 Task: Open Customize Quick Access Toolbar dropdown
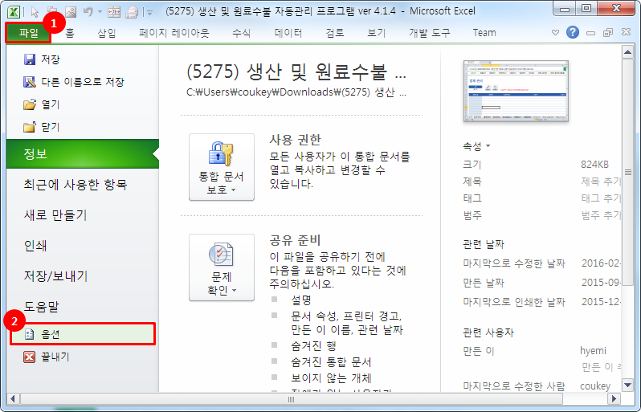149,13
